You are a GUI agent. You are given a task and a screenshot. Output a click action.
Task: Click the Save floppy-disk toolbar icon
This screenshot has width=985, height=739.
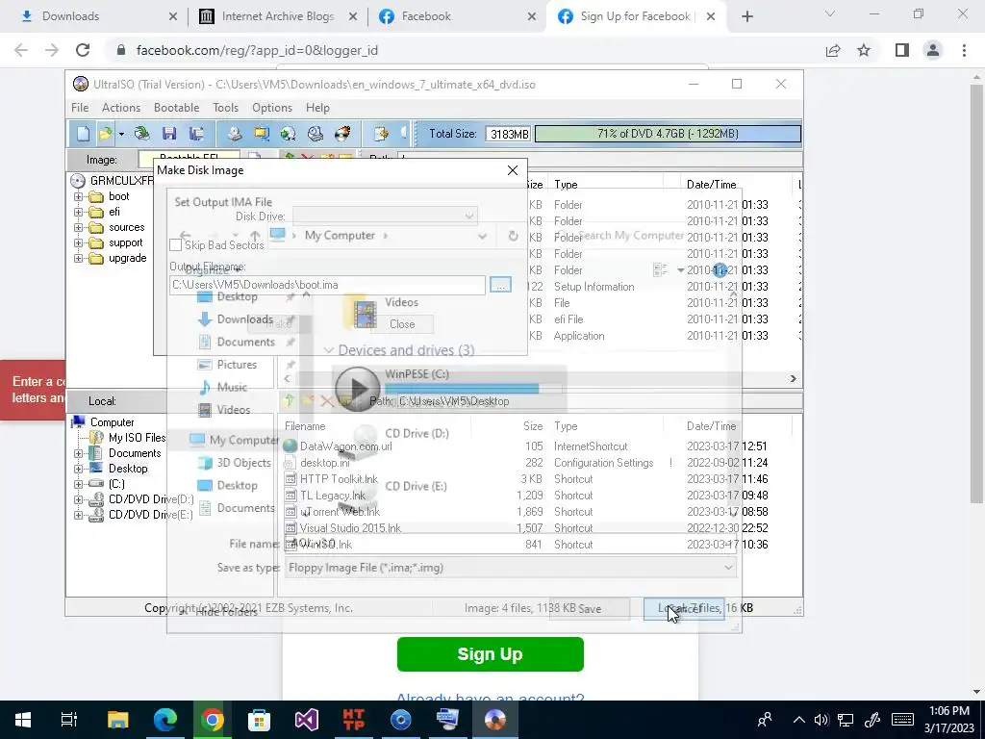click(169, 133)
